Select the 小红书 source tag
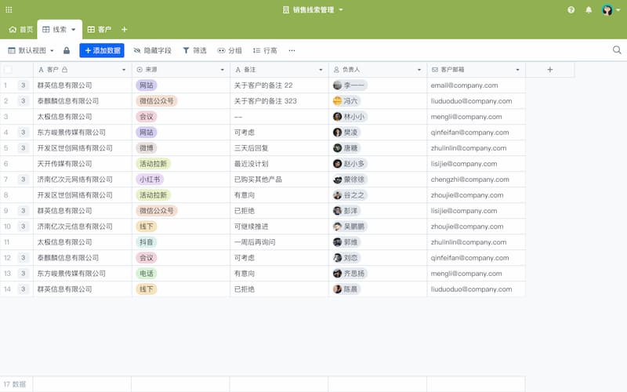Image resolution: width=627 pixels, height=392 pixels. (150, 180)
